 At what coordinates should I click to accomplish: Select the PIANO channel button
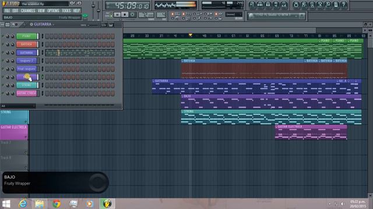click(26, 36)
